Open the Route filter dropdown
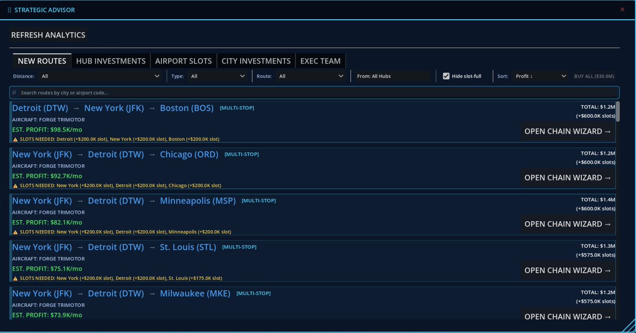The width and height of the screenshot is (636, 333). (x=311, y=76)
